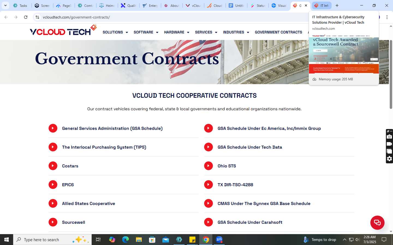This screenshot has width=393, height=245.
Task: Open File Explorer from the taskbar
Action: tap(139, 240)
